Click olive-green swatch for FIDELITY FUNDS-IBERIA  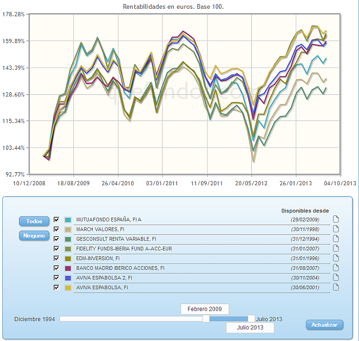[x=68, y=249]
